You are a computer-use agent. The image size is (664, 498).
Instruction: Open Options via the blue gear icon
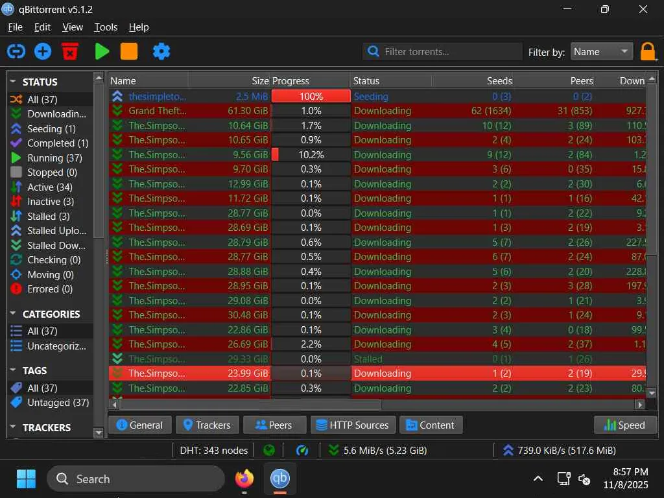click(x=161, y=52)
